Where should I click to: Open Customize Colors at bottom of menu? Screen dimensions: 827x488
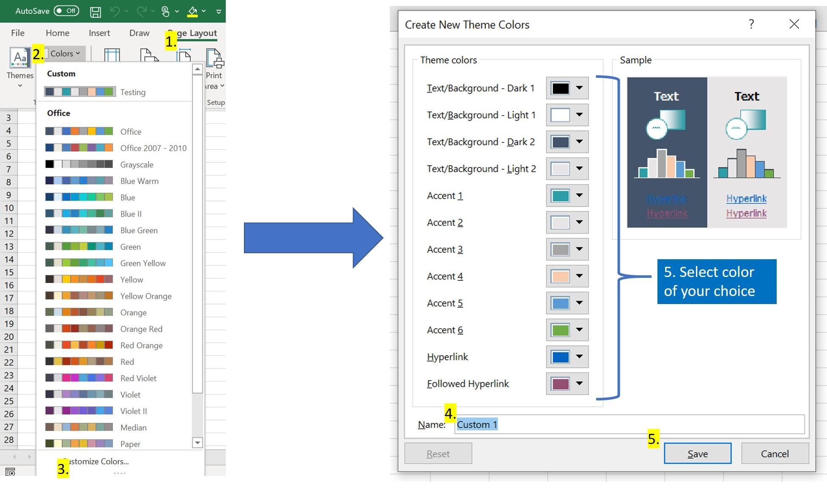click(x=95, y=461)
